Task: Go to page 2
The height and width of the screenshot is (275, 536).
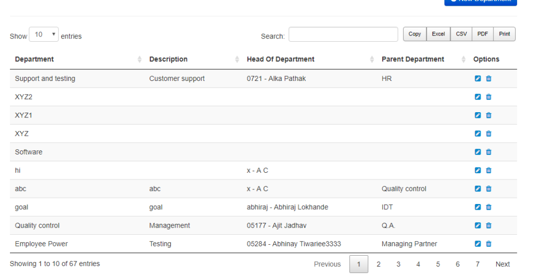Action: [x=378, y=264]
